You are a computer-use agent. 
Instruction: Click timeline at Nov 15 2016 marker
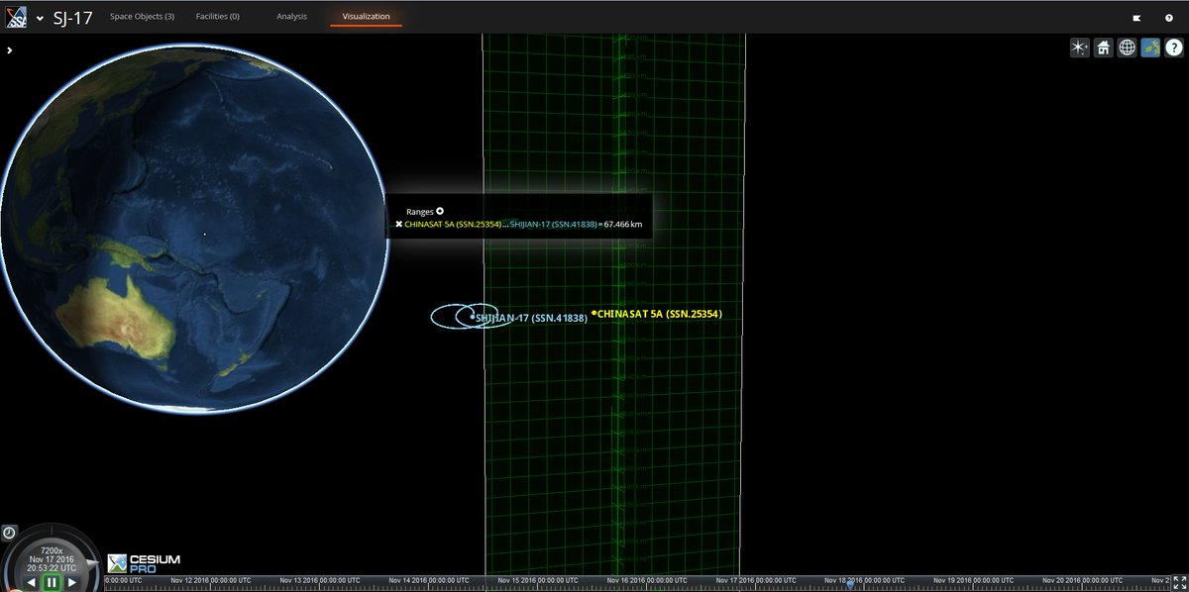click(537, 581)
